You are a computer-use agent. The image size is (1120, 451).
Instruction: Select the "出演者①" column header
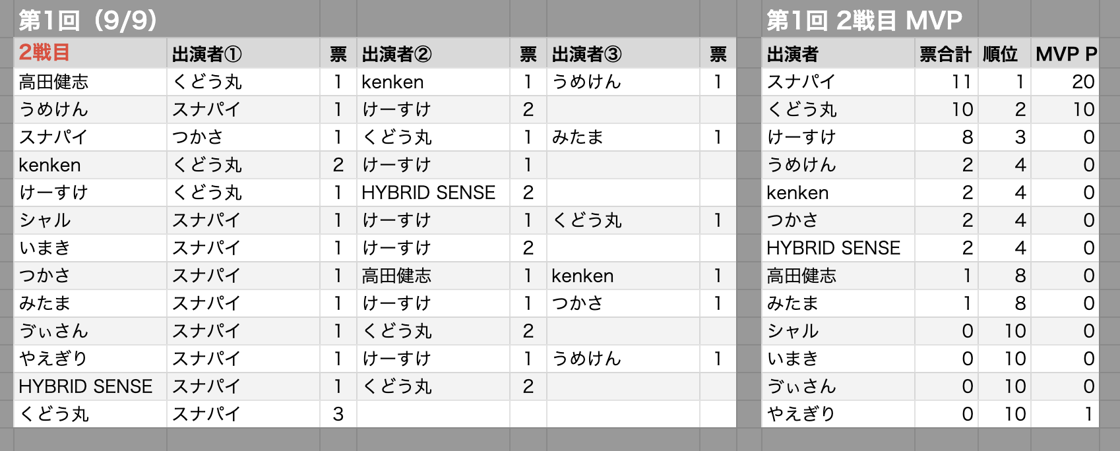pos(206,54)
